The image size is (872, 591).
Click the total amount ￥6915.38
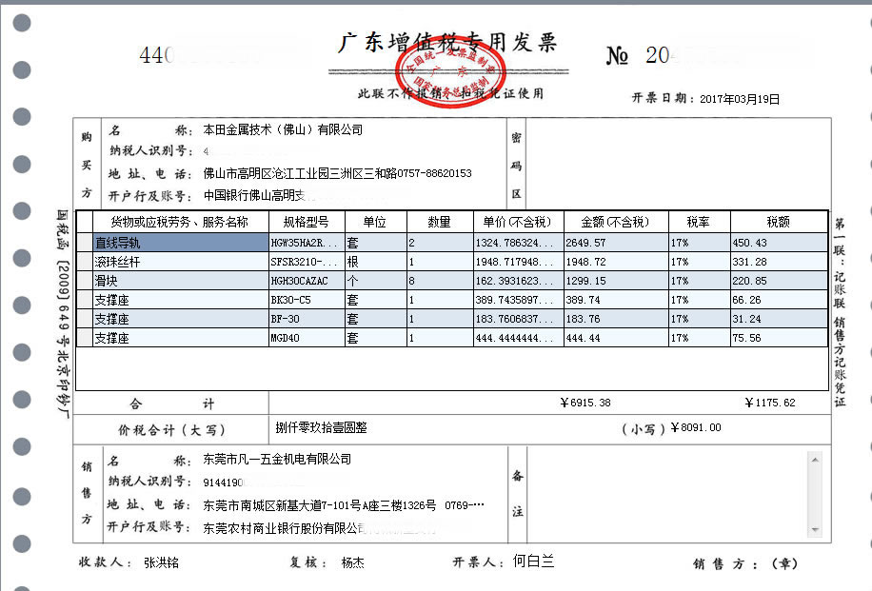585,403
